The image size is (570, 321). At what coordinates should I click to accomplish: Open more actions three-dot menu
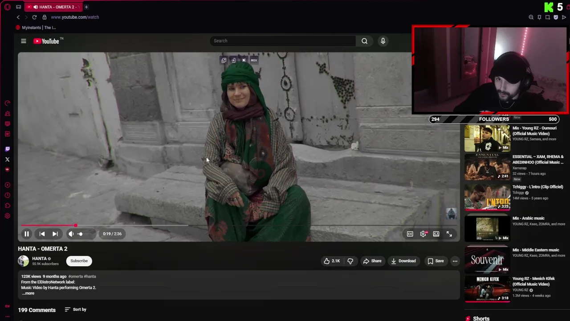click(455, 261)
